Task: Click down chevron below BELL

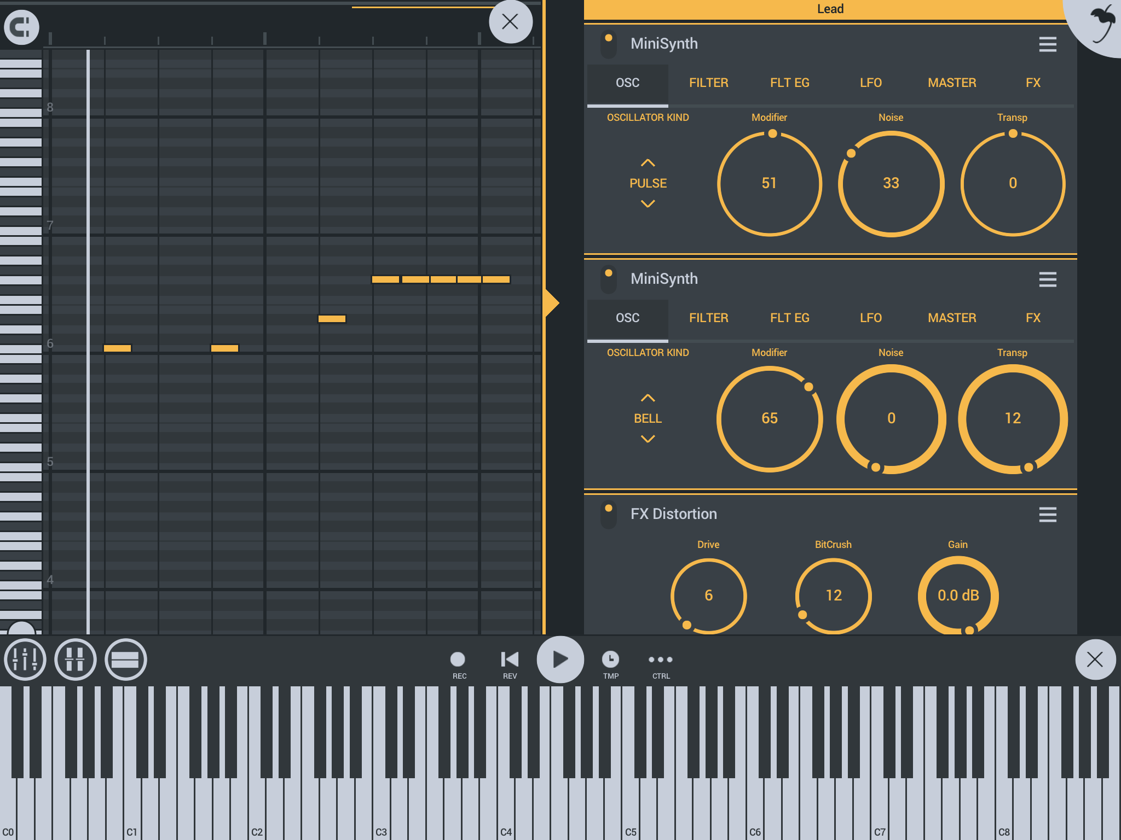Action: pyautogui.click(x=648, y=439)
